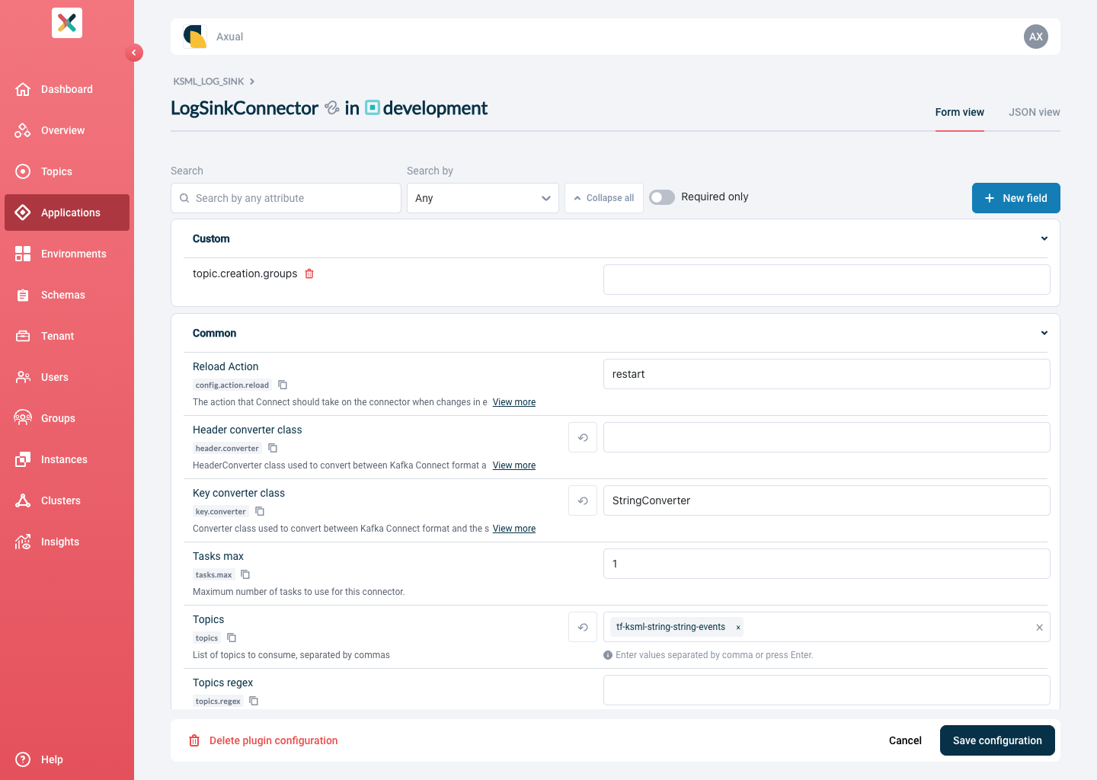This screenshot has height=780, width=1097.
Task: View more for Header converter class description
Action: click(x=514, y=465)
